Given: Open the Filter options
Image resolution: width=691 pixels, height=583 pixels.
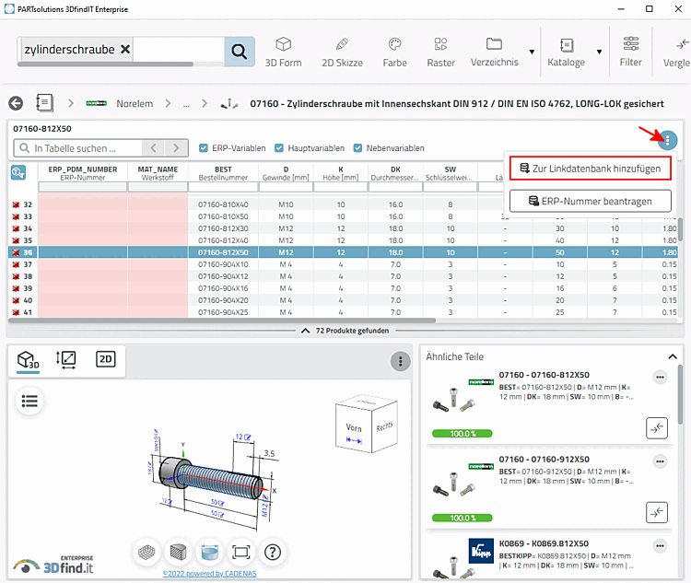Looking at the screenshot, I should click(x=630, y=52).
